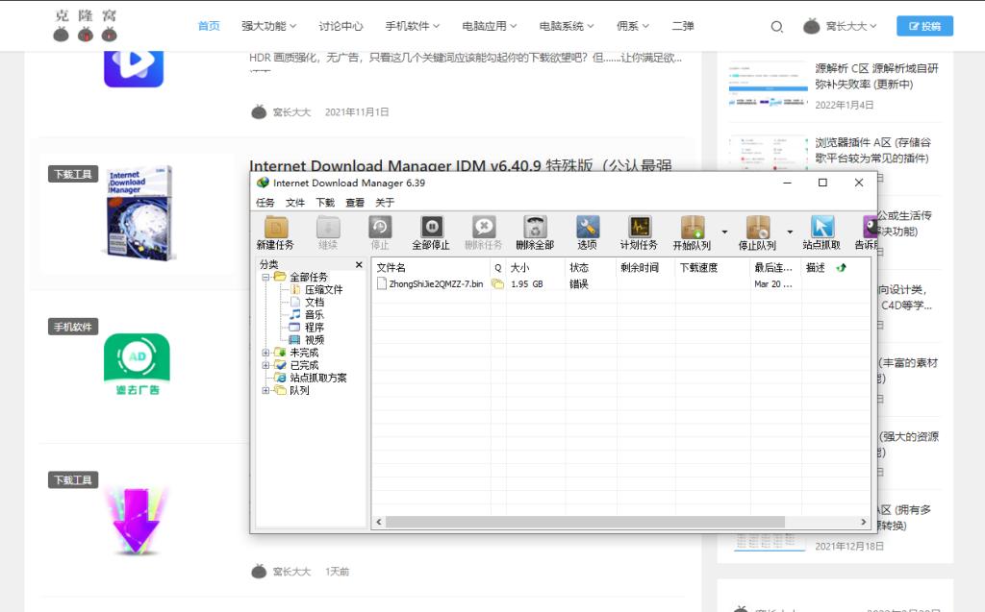
Task: Click the 停止队列 (stop queue) icon
Action: (758, 233)
